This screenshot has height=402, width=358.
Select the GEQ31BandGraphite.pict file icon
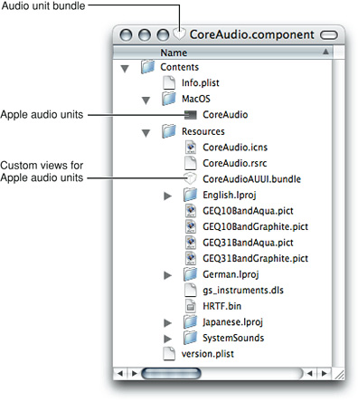click(191, 258)
